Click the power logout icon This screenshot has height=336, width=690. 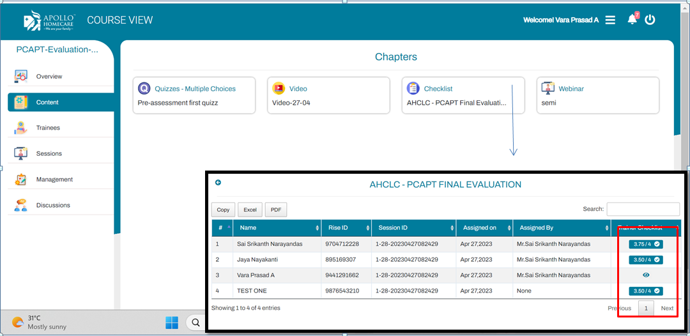point(650,19)
